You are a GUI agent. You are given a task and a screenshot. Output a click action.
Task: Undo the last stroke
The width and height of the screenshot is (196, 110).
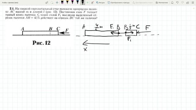[177, 2]
